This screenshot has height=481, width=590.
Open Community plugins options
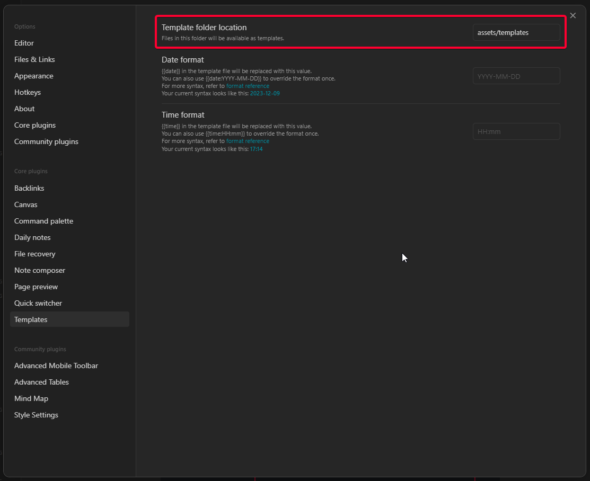click(46, 141)
